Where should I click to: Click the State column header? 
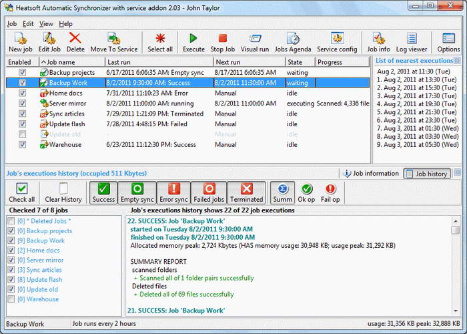300,62
